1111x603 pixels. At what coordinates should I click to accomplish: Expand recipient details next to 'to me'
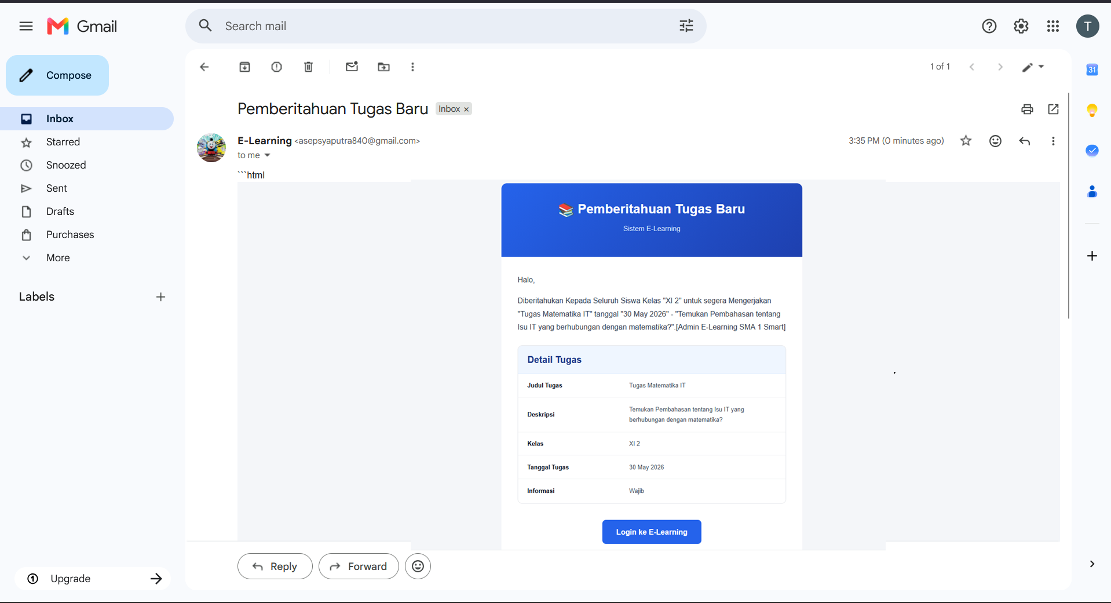tap(267, 155)
